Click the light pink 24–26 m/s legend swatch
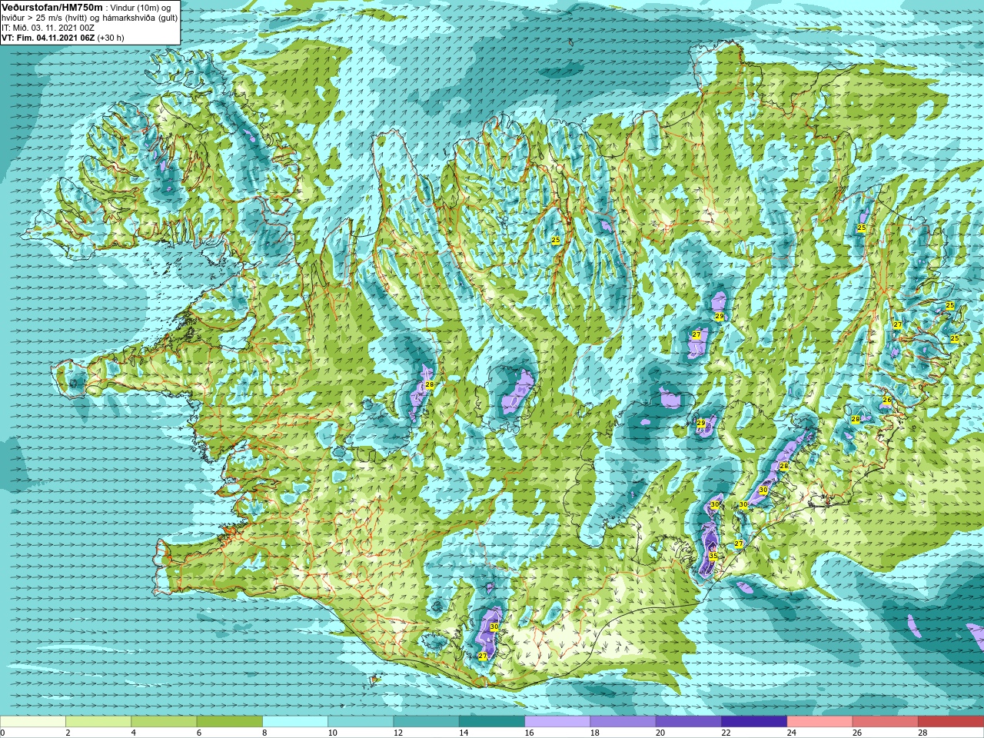 820,722
